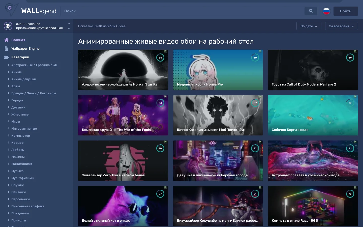Expand Бренды / Знаки / Логотипы chevron
363x227 pixels.
(9, 93)
